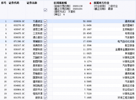The width and height of the screenshot is (136, 100).
Task: Select security code 836149.OC
Action: [x=19, y=54]
